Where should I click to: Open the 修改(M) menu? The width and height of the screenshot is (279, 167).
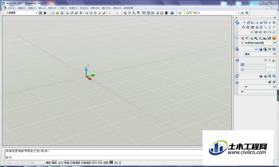95,8
